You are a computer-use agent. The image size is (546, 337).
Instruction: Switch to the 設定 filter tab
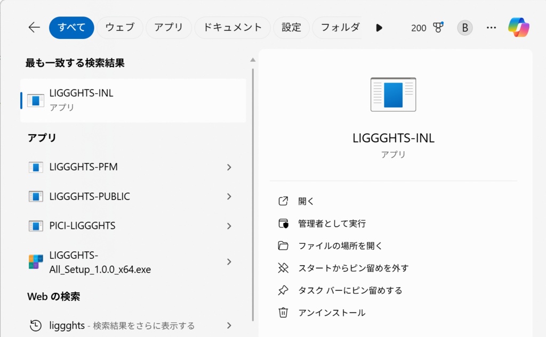point(292,27)
